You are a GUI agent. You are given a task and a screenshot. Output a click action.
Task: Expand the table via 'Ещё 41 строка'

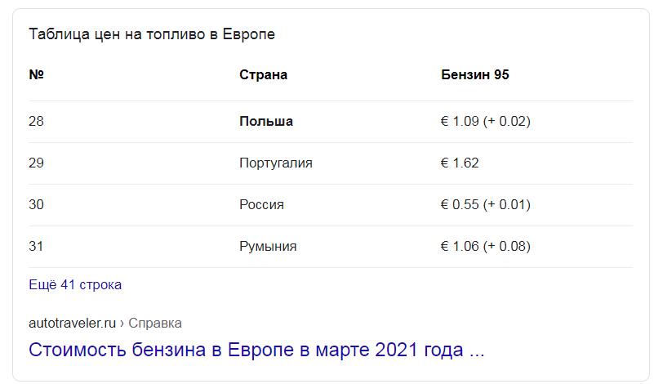[x=75, y=284]
